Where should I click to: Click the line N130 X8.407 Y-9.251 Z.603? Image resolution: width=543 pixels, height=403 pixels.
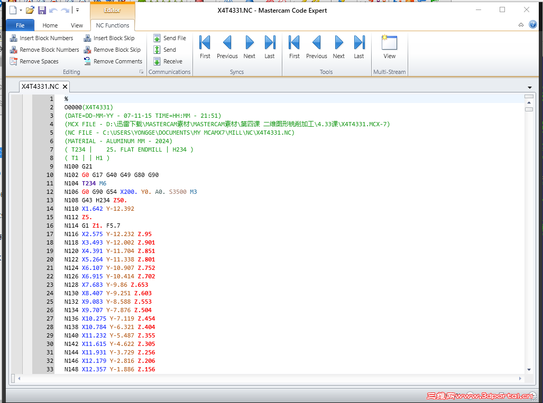click(108, 293)
